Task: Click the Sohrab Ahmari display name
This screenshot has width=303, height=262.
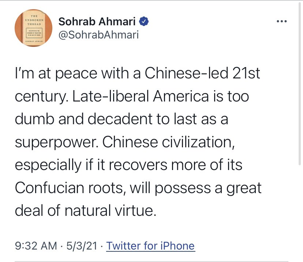Action: pos(97,22)
